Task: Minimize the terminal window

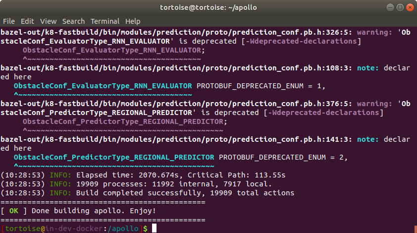Action: pos(390,7)
